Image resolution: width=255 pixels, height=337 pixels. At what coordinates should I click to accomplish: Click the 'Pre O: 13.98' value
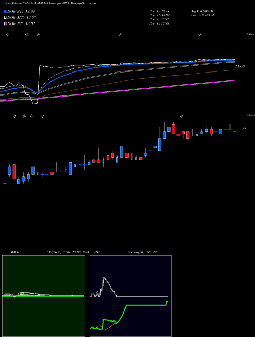(159, 11)
